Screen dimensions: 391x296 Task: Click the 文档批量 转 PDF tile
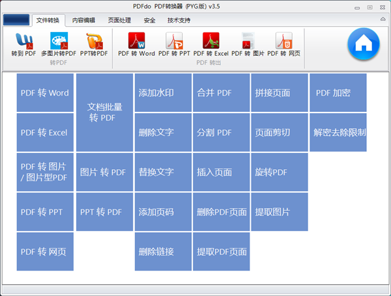pos(104,113)
